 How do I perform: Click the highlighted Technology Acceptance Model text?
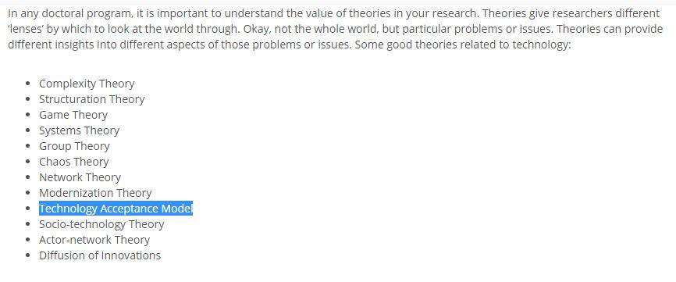coord(116,209)
